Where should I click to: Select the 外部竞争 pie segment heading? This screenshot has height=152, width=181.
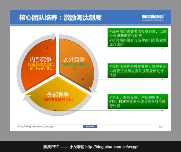58,95
